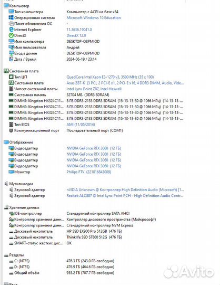This screenshot has width=220, height=285.
Task: Click the IDE-контроллер icon
Action: click(11, 214)
